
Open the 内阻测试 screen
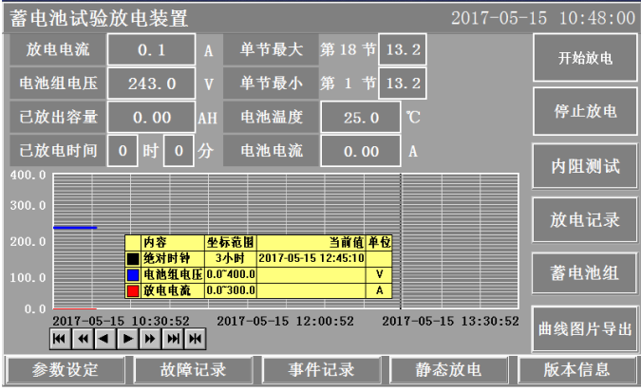(x=585, y=167)
